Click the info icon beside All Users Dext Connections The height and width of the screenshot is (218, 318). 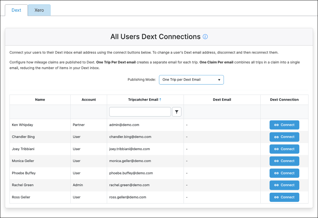(x=205, y=37)
